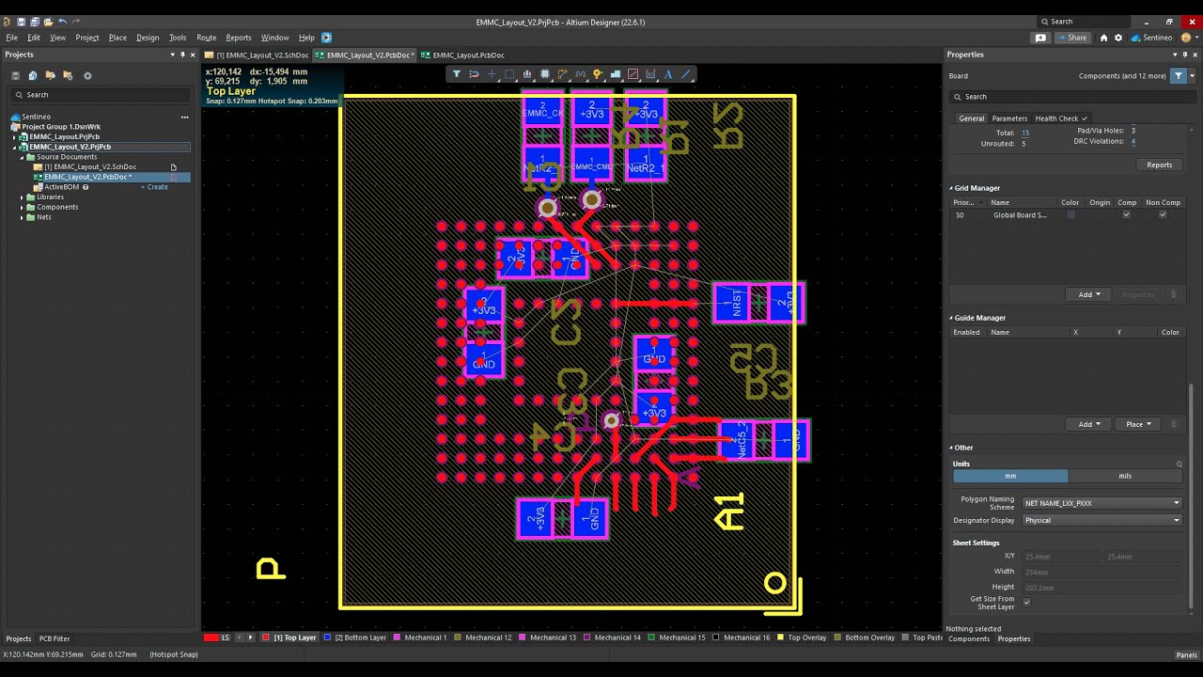Switch to EMMC_Layout.PcbDoc tab

(x=462, y=55)
